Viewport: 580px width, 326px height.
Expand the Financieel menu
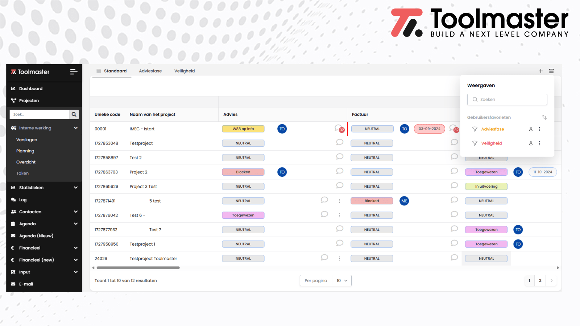click(x=76, y=248)
